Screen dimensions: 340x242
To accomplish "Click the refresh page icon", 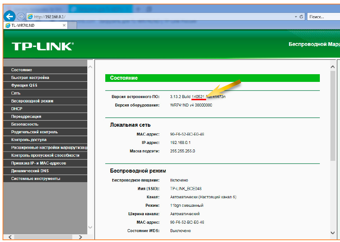I will pyautogui.click(x=301, y=17).
